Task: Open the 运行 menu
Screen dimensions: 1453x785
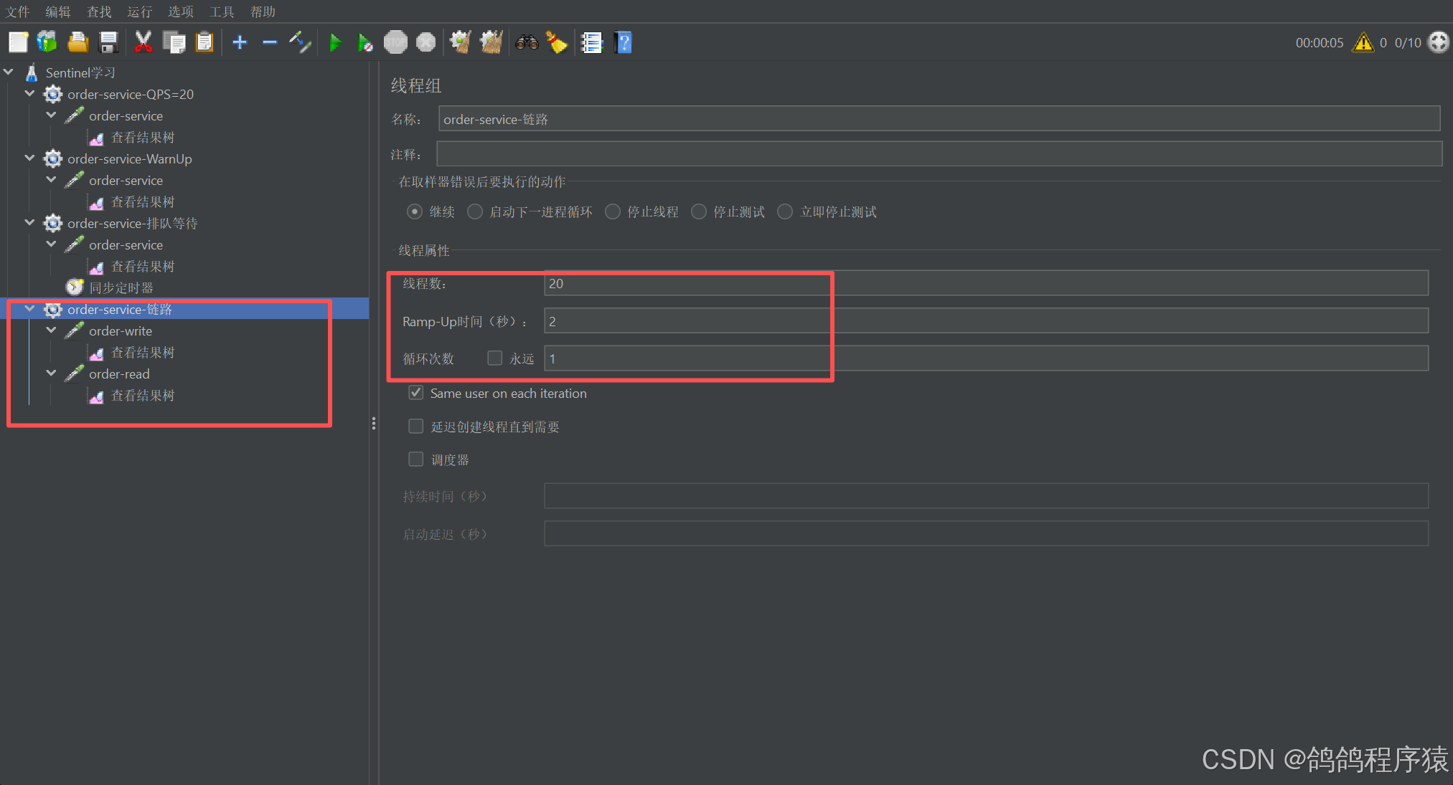Action: click(139, 11)
